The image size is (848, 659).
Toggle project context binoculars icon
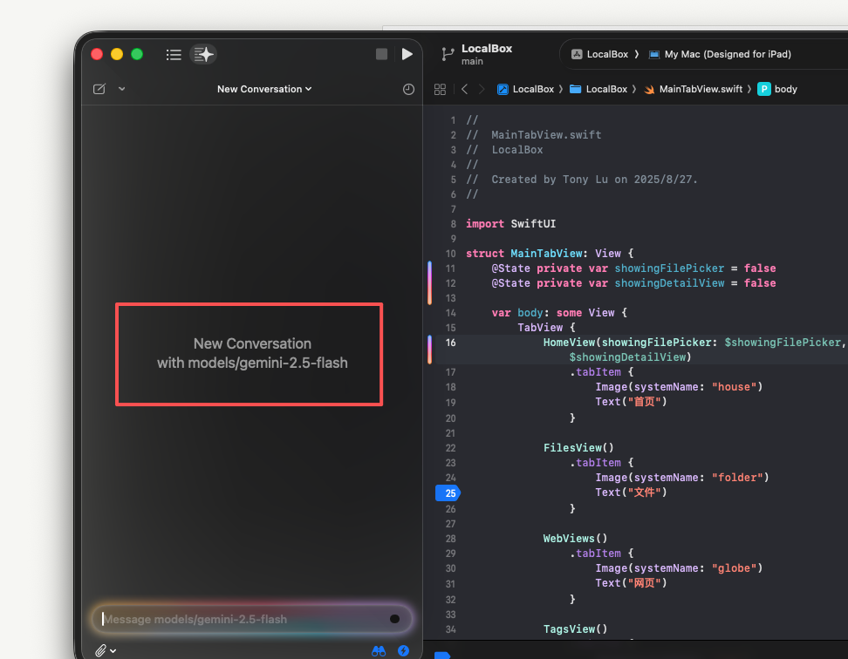click(x=379, y=650)
